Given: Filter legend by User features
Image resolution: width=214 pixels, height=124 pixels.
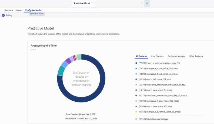Looking at the screenshot, I should point(157,56).
